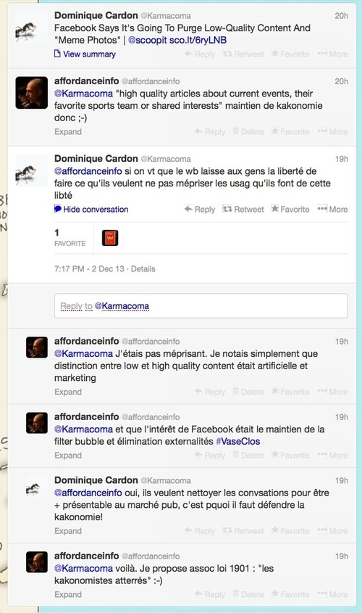
Task: Reply to the J'étais pas méprisant tweet
Action: [x=210, y=392]
